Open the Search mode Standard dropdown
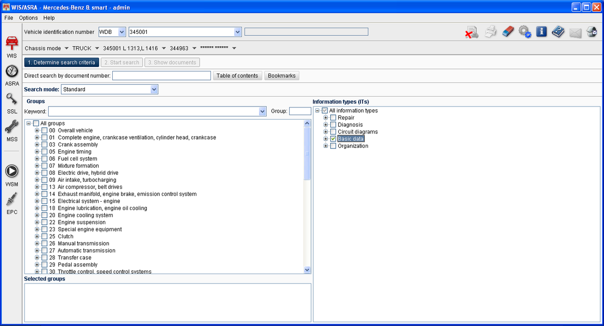 point(154,89)
